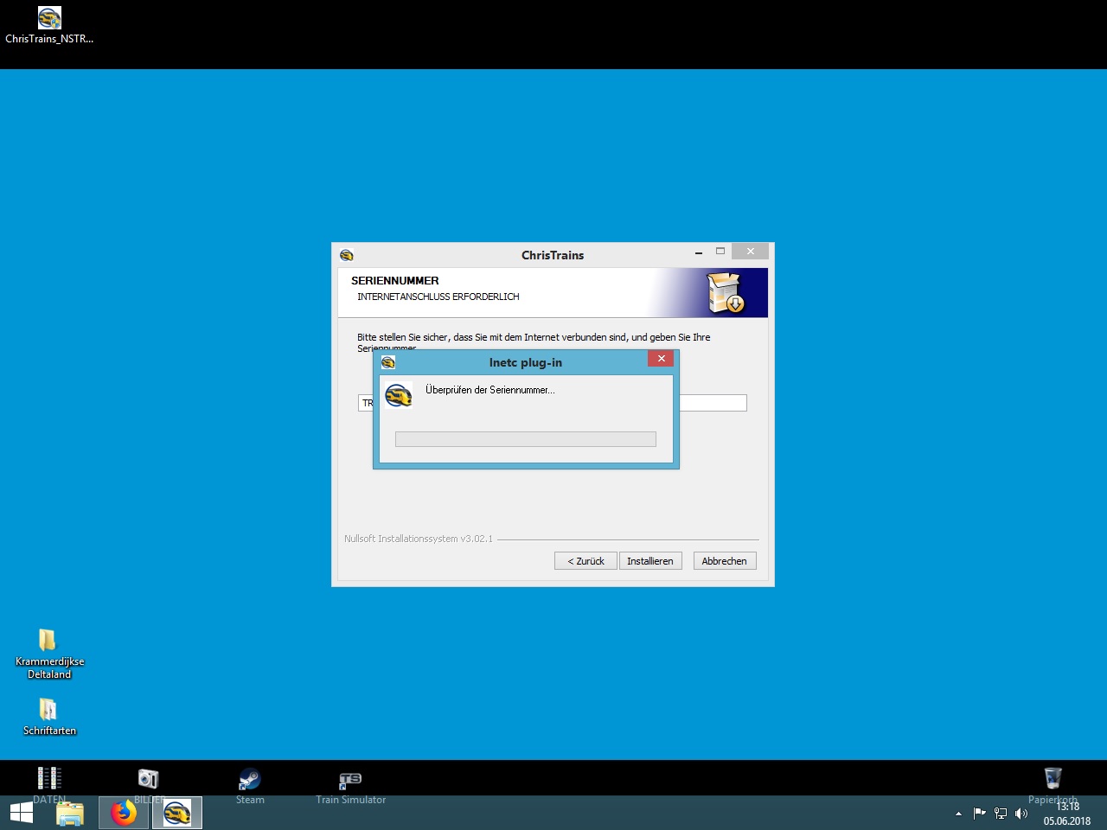This screenshot has width=1107, height=830.
Task: Show hidden system tray icons
Action: pos(958,814)
